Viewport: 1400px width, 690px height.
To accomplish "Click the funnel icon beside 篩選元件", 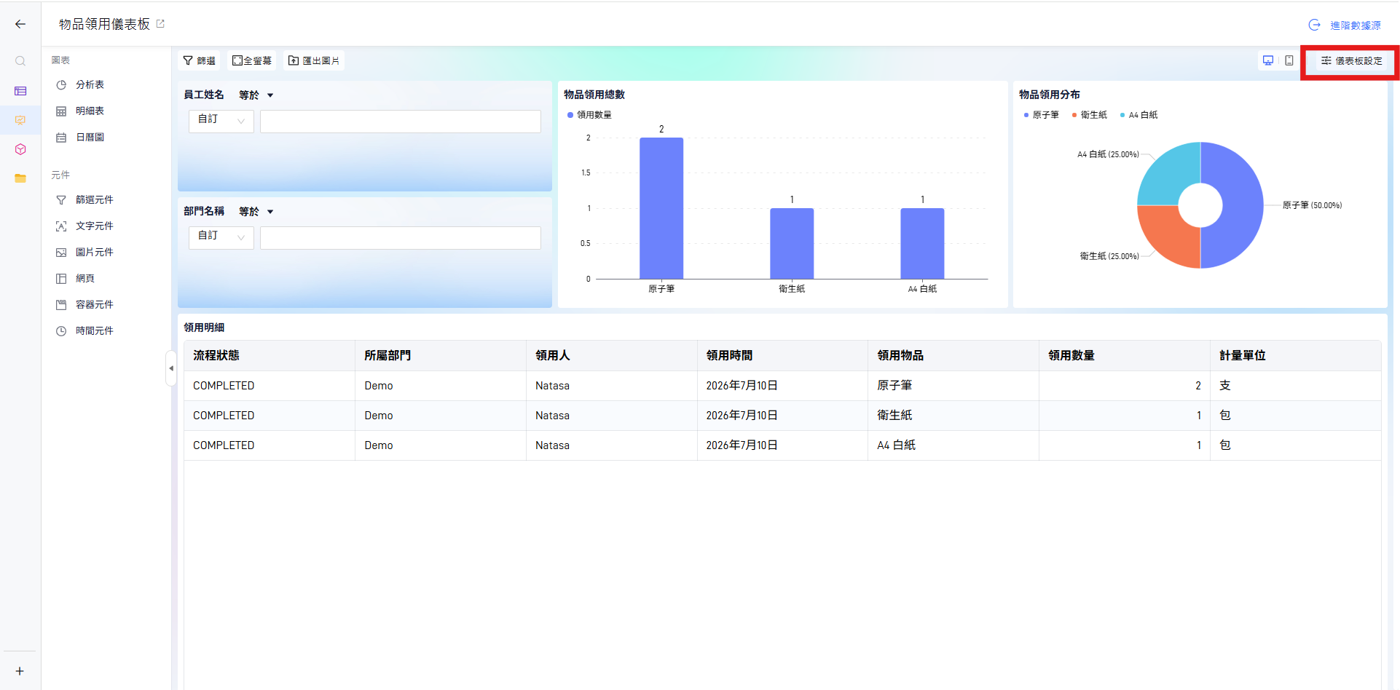I will [61, 199].
